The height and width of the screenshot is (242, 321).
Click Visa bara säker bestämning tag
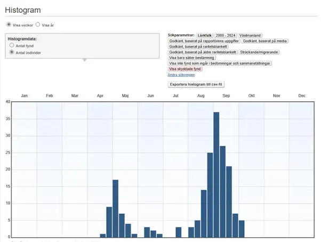coord(191,58)
